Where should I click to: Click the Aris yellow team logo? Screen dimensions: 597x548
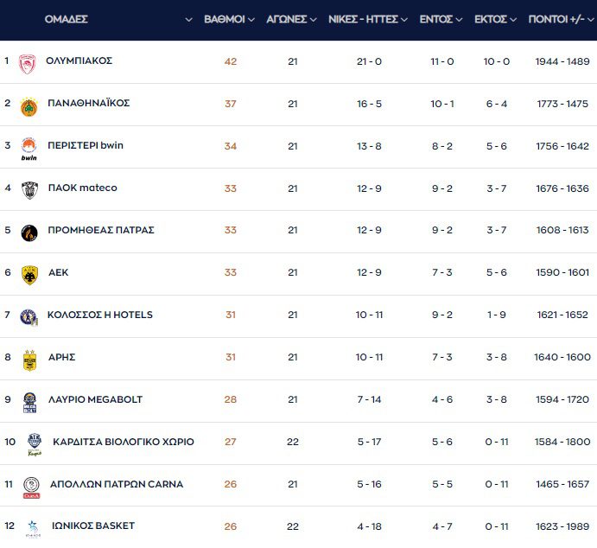click(29, 359)
